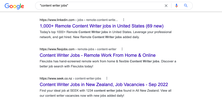This screenshot has height=103, width=222.
Task: Open three-dot menu for SEEK result
Action: [x=107, y=78]
